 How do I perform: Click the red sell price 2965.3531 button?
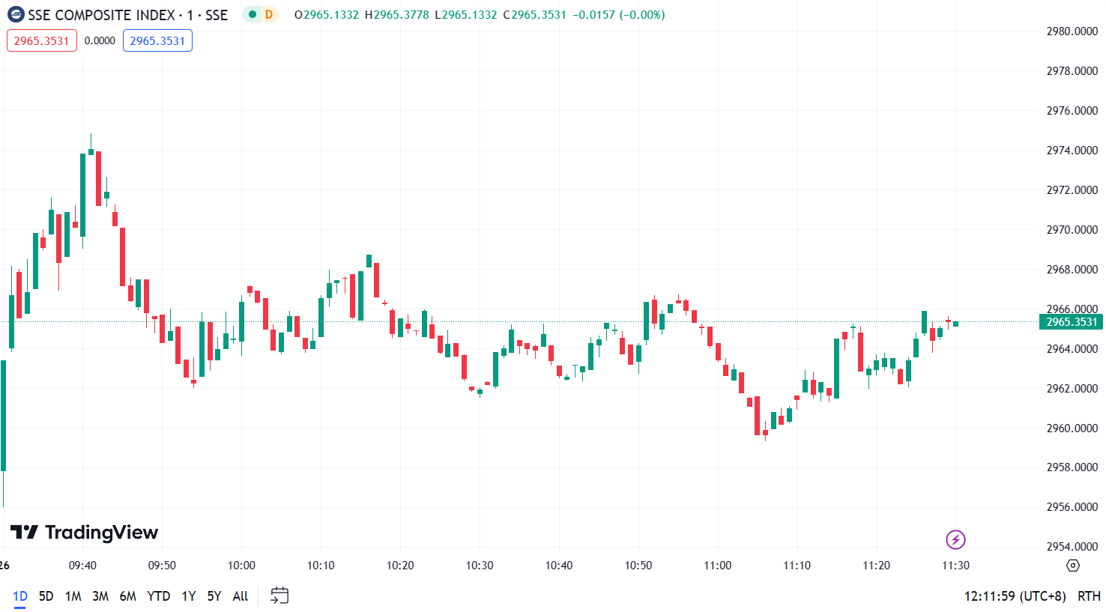(41, 40)
